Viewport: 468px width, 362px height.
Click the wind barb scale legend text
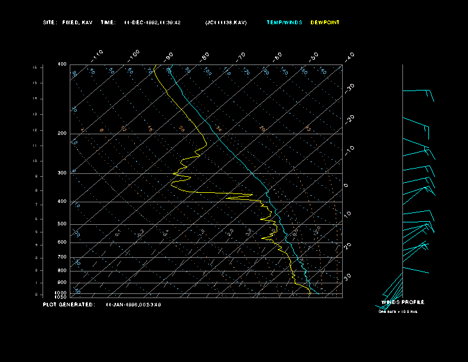click(x=398, y=311)
